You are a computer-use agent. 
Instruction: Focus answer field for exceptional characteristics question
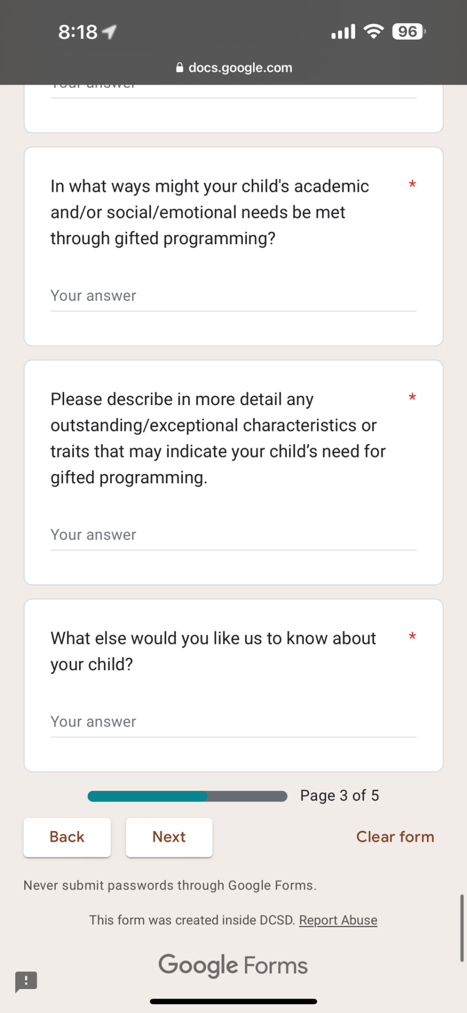click(233, 536)
